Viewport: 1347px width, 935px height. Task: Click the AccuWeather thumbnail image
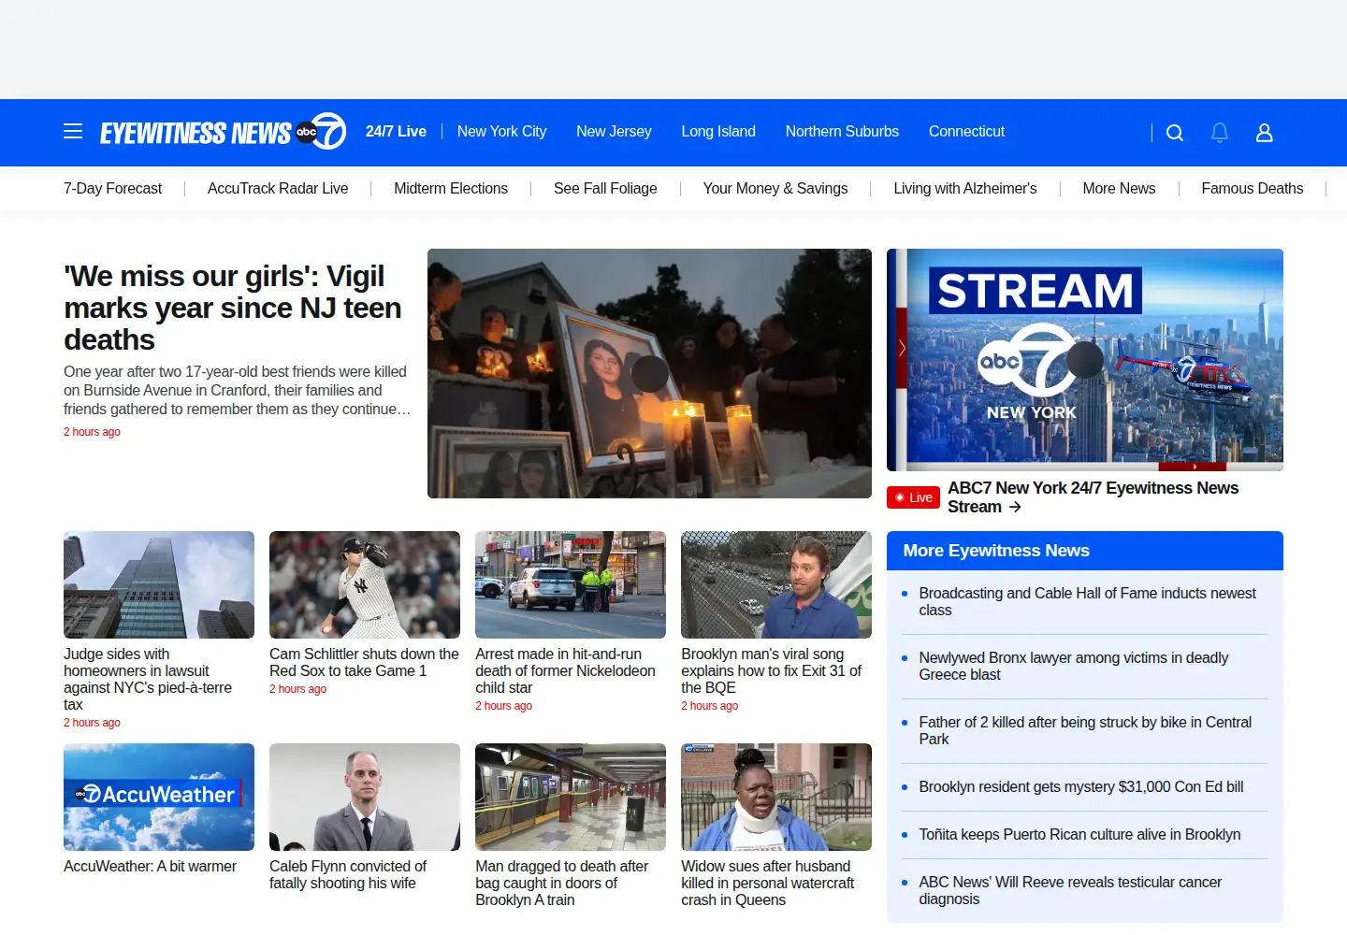pos(159,798)
